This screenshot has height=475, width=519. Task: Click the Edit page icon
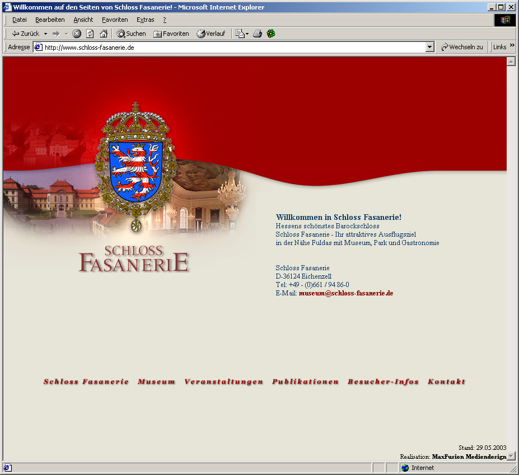click(240, 34)
